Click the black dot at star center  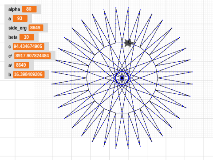[122, 78]
